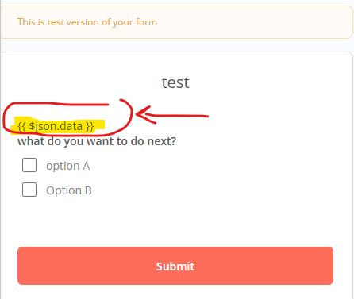Toggle the second checkbox under the question
The width and height of the screenshot is (354, 299).
(29, 190)
